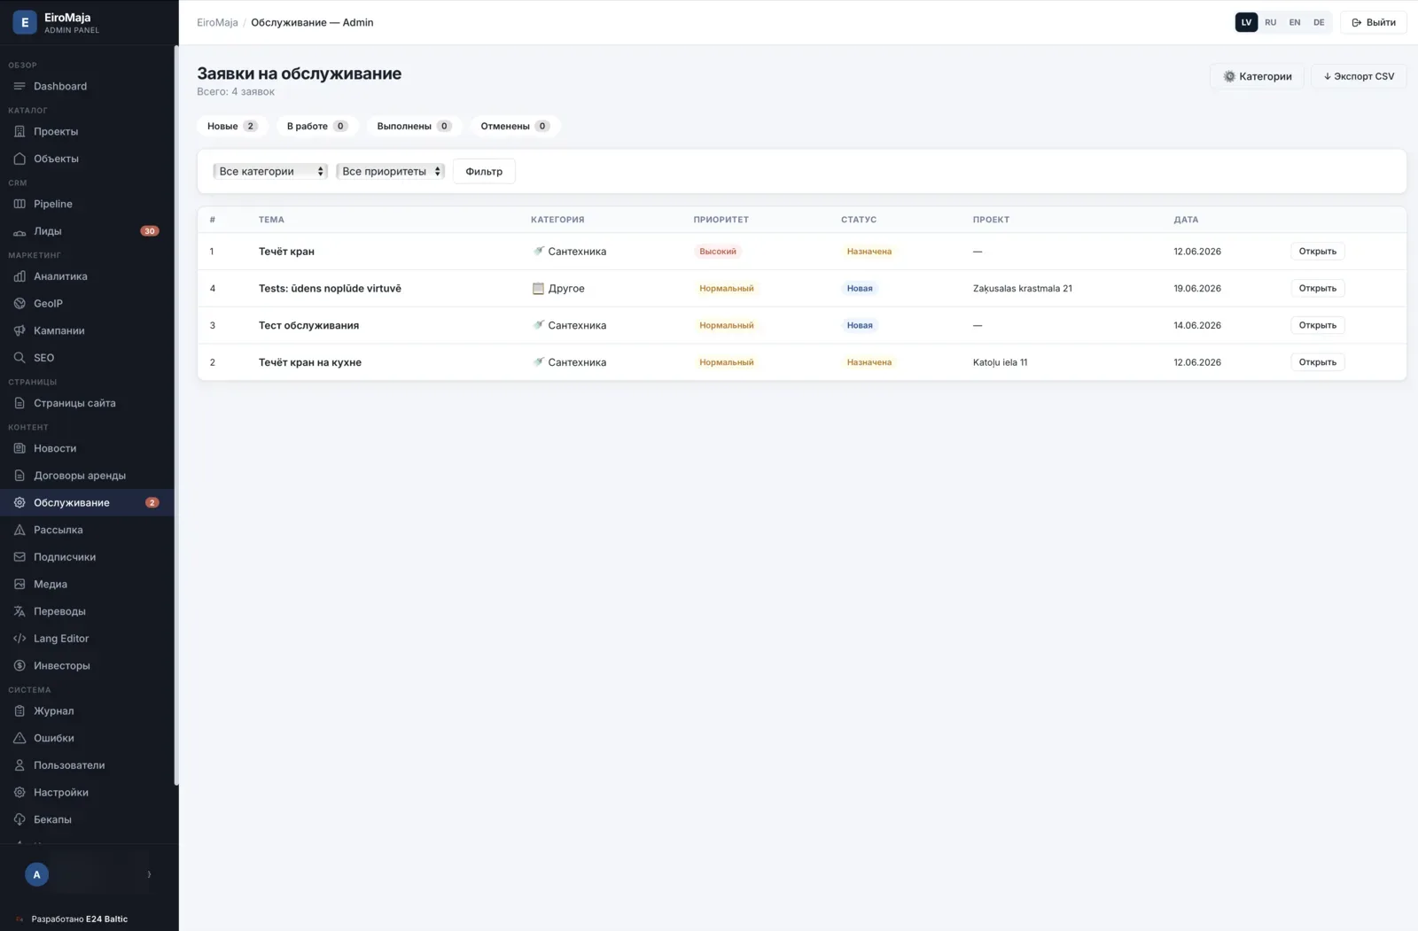Viewport: 1418px width, 931px height.
Task: Click the Pipeline board icon
Action: (x=19, y=204)
